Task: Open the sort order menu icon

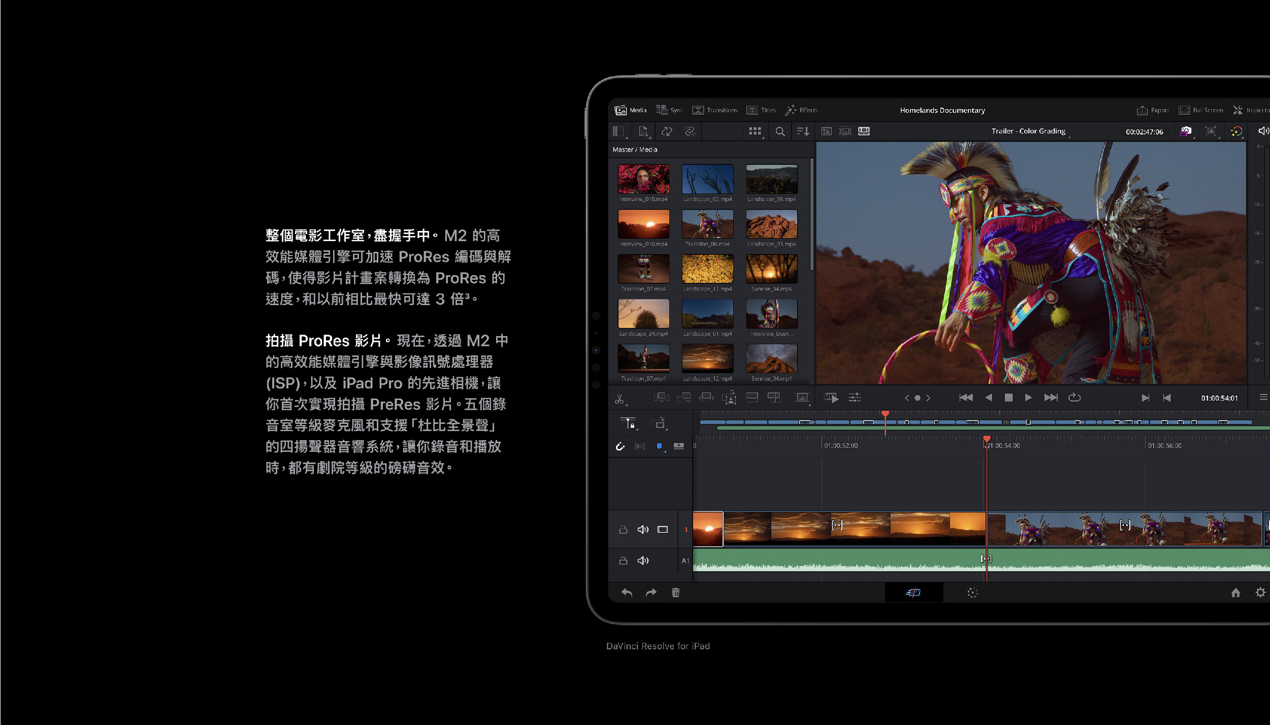Action: pos(803,131)
